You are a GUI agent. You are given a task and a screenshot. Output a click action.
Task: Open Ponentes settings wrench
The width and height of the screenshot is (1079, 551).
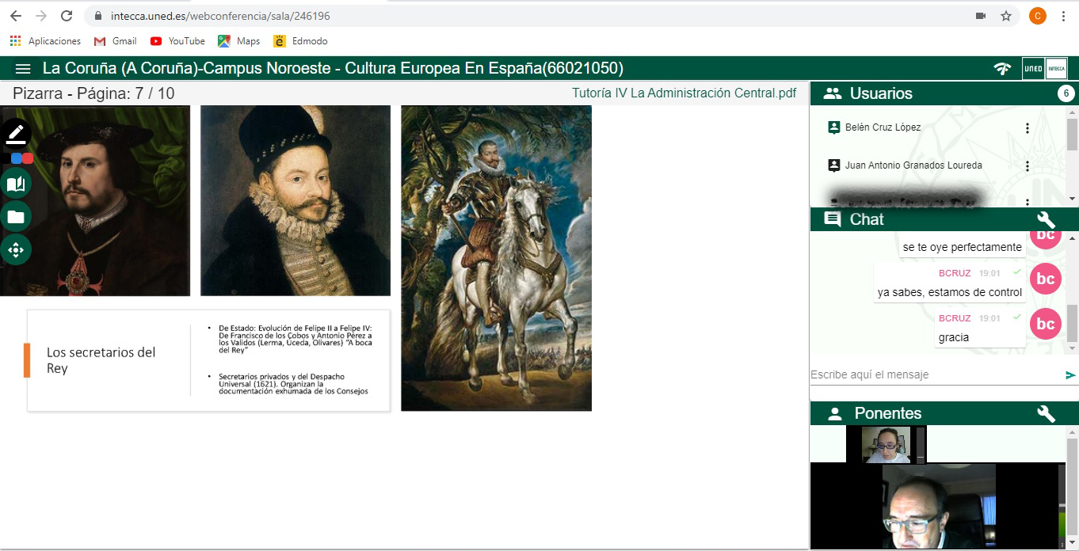(1046, 413)
